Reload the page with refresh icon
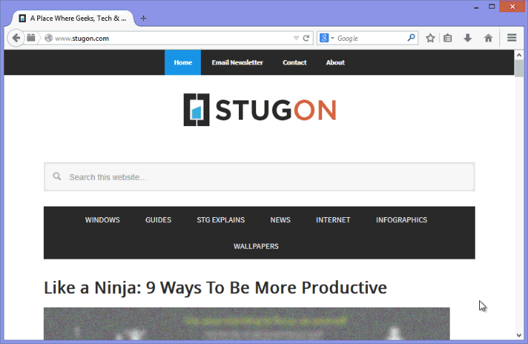 (306, 38)
